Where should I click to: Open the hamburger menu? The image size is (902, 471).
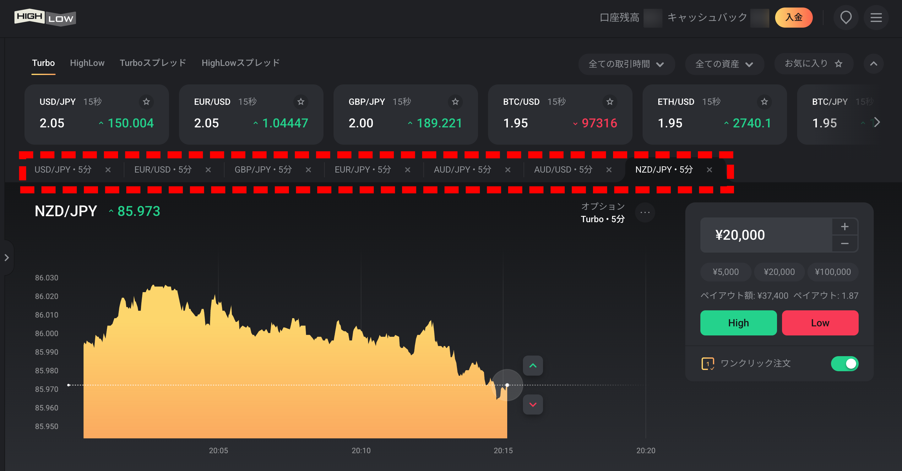[876, 18]
